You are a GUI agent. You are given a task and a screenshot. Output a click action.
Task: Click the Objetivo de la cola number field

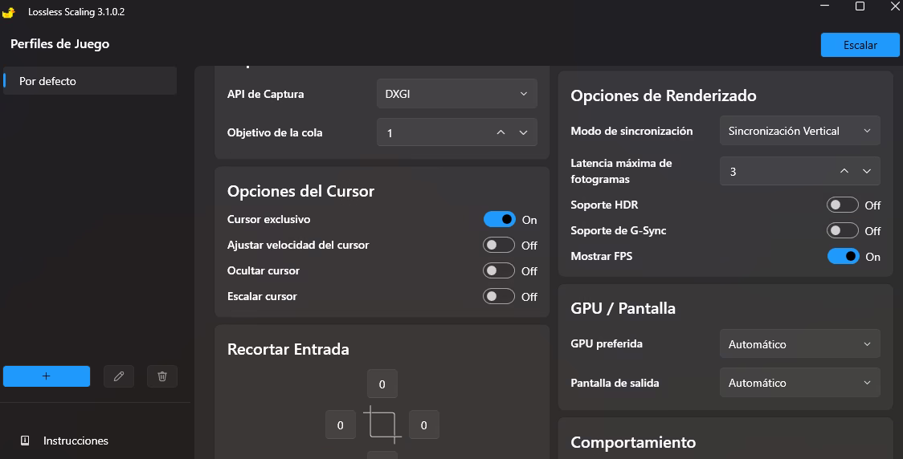pyautogui.click(x=456, y=133)
